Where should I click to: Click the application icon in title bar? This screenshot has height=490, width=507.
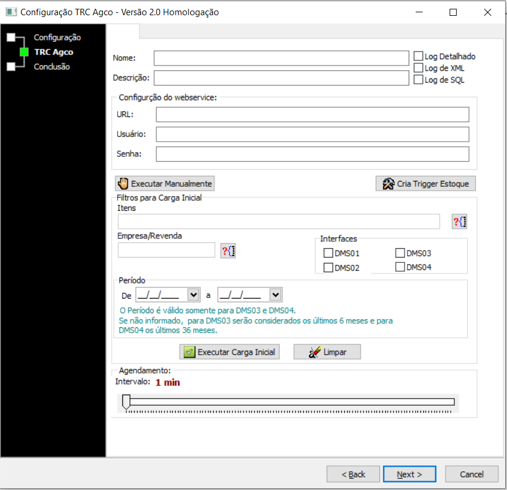pyautogui.click(x=11, y=12)
